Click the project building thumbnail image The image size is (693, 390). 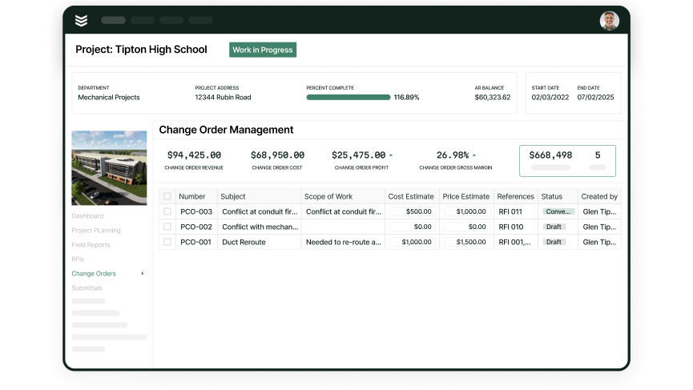point(109,167)
